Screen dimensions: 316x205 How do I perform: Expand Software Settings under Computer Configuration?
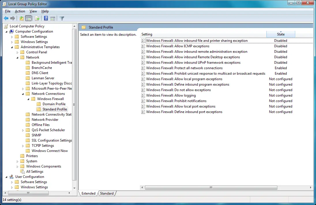12,37
